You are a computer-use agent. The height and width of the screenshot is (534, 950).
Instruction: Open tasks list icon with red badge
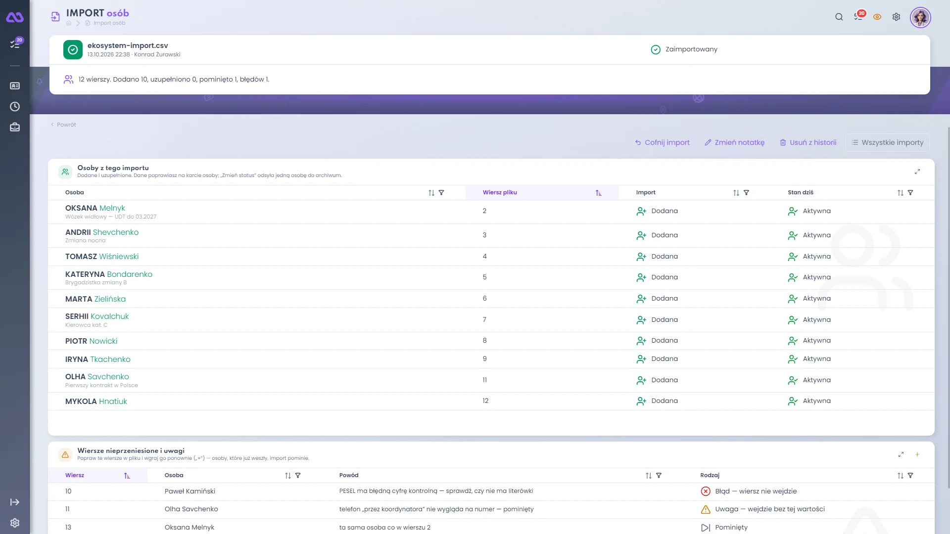[x=858, y=16]
